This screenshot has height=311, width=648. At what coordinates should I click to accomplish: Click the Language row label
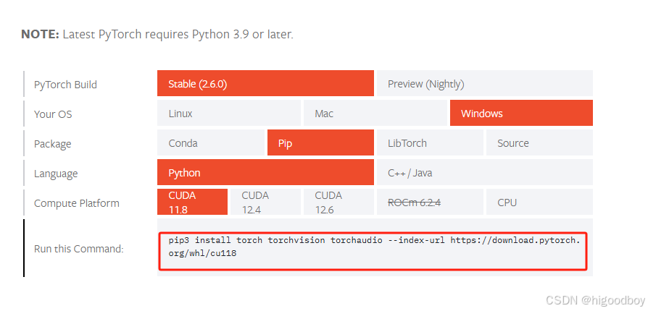coord(56,174)
